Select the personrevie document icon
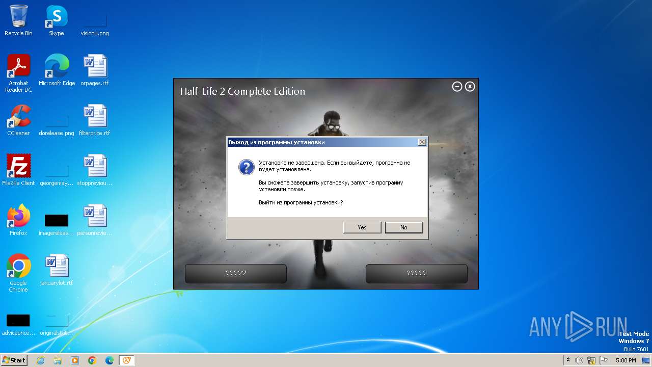652x367 pixels. click(x=95, y=220)
